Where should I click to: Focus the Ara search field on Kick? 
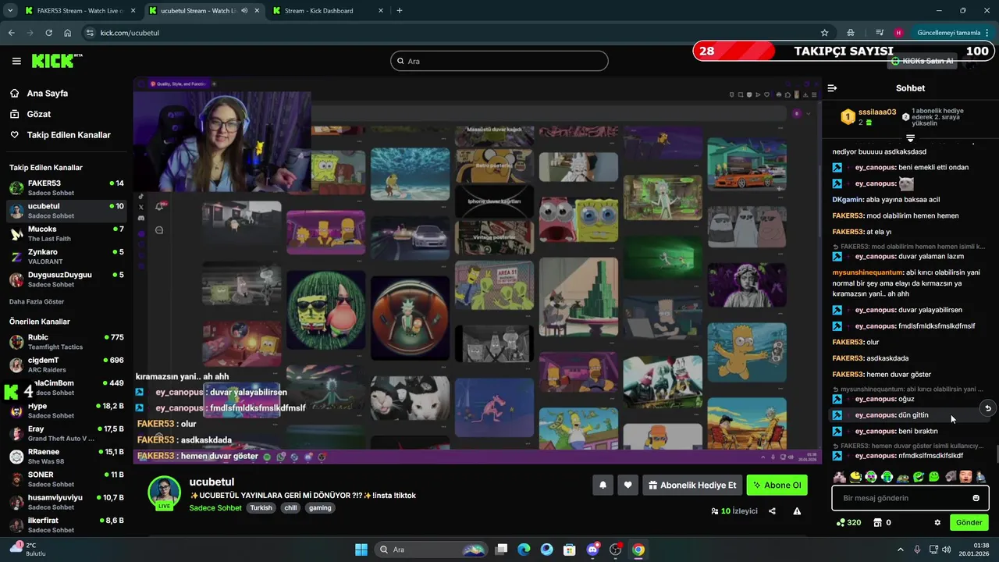(x=499, y=61)
